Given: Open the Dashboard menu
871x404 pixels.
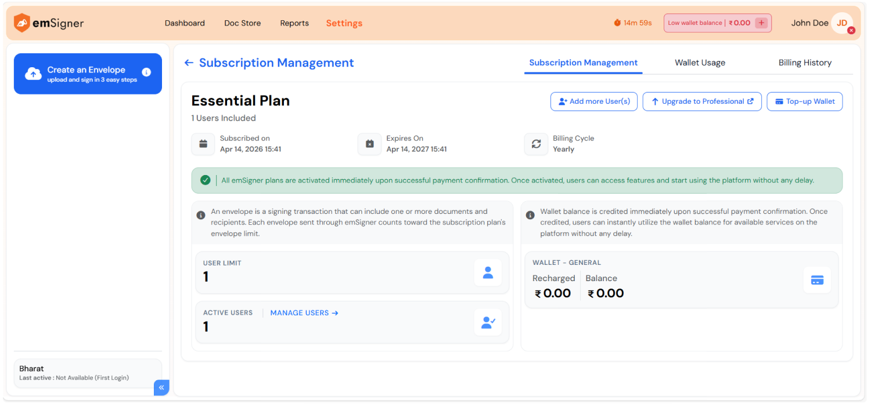Looking at the screenshot, I should (x=185, y=23).
